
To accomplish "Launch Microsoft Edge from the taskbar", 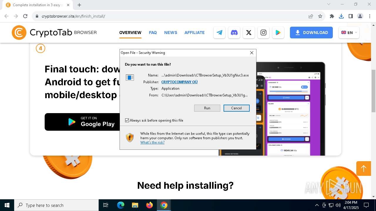I will coord(121,205).
